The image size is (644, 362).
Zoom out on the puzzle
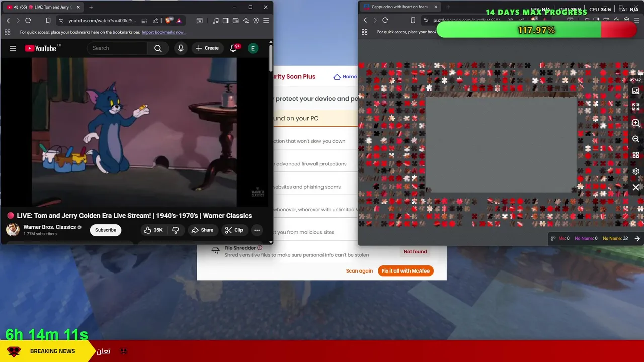pos(636,139)
